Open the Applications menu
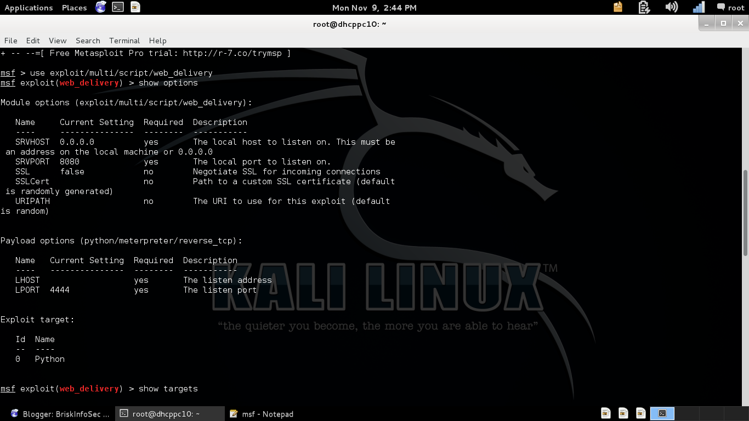 tap(29, 8)
